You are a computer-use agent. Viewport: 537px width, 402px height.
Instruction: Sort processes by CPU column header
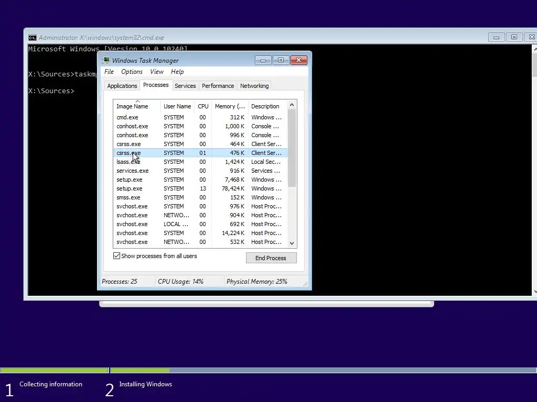[203, 106]
